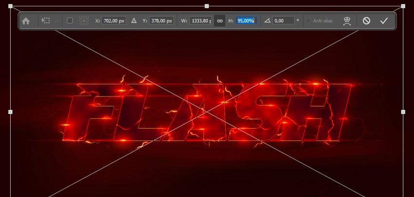The width and height of the screenshot is (414, 197).
Task: Toggle the Anti-alias checkbox
Action: click(x=308, y=20)
